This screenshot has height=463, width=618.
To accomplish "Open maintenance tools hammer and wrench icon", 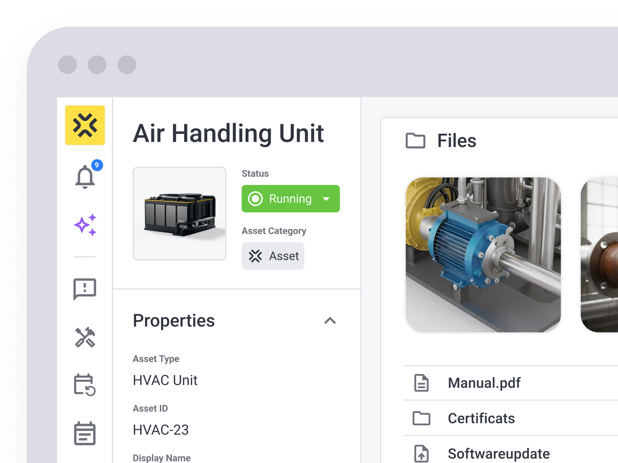I will pyautogui.click(x=85, y=337).
